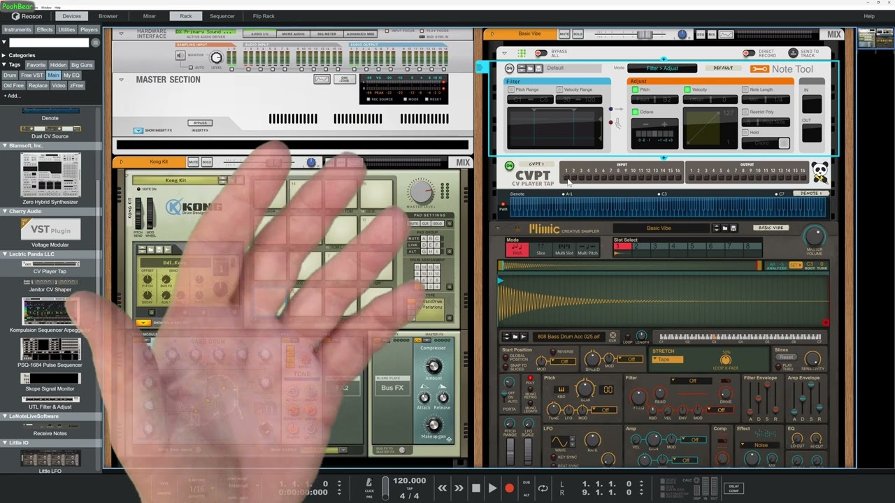Click the Favorite tag button
Viewport: 895px width, 503px height.
(x=36, y=65)
